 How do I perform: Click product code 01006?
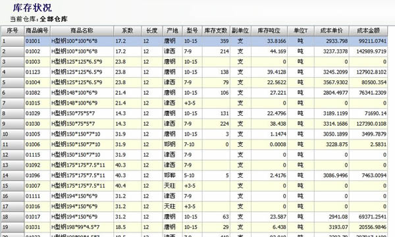tap(33, 144)
